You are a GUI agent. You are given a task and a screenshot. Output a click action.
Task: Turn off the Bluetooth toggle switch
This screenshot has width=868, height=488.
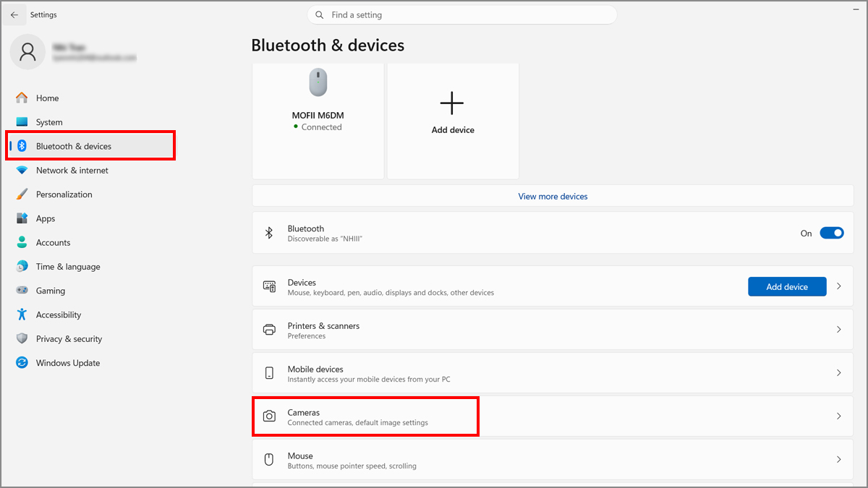pos(832,233)
